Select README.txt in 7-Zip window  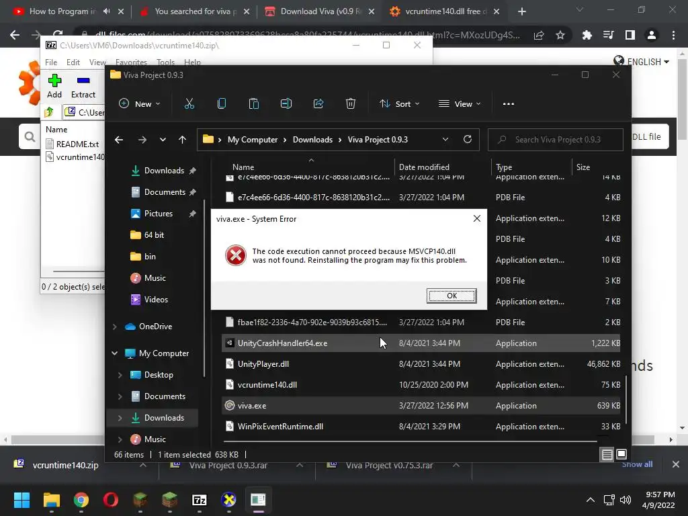click(x=73, y=144)
